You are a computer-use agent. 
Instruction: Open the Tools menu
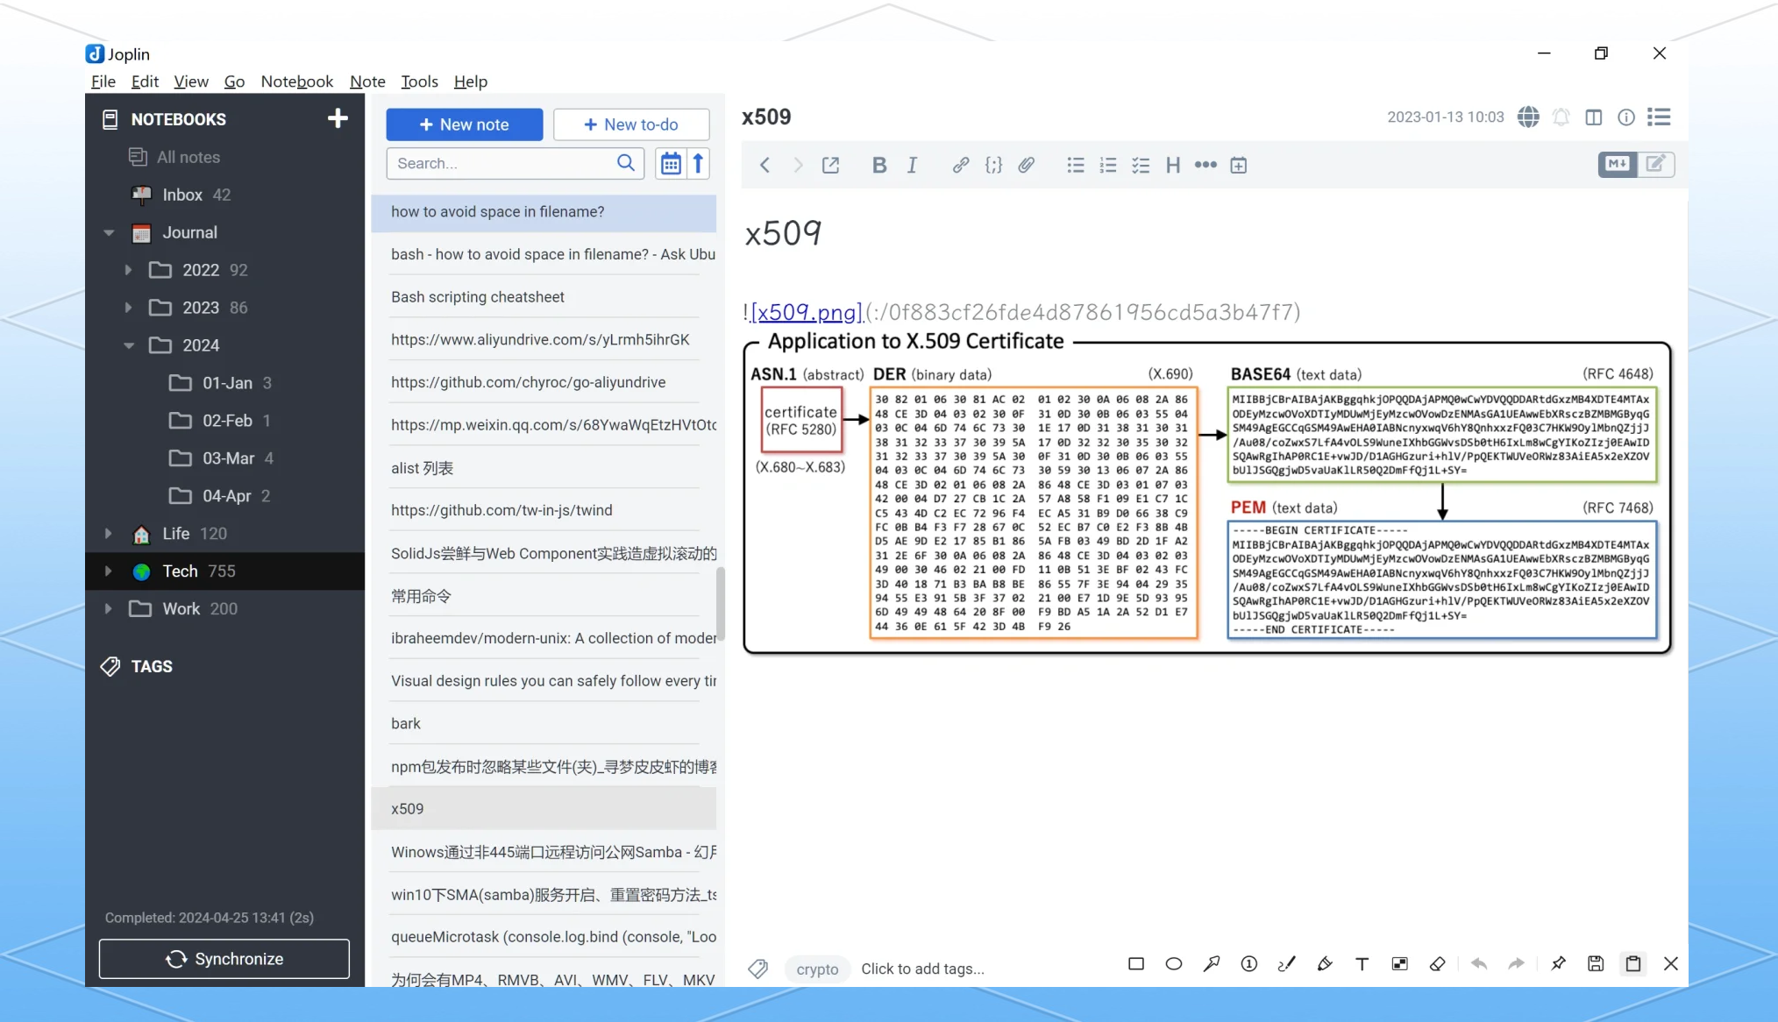419,82
